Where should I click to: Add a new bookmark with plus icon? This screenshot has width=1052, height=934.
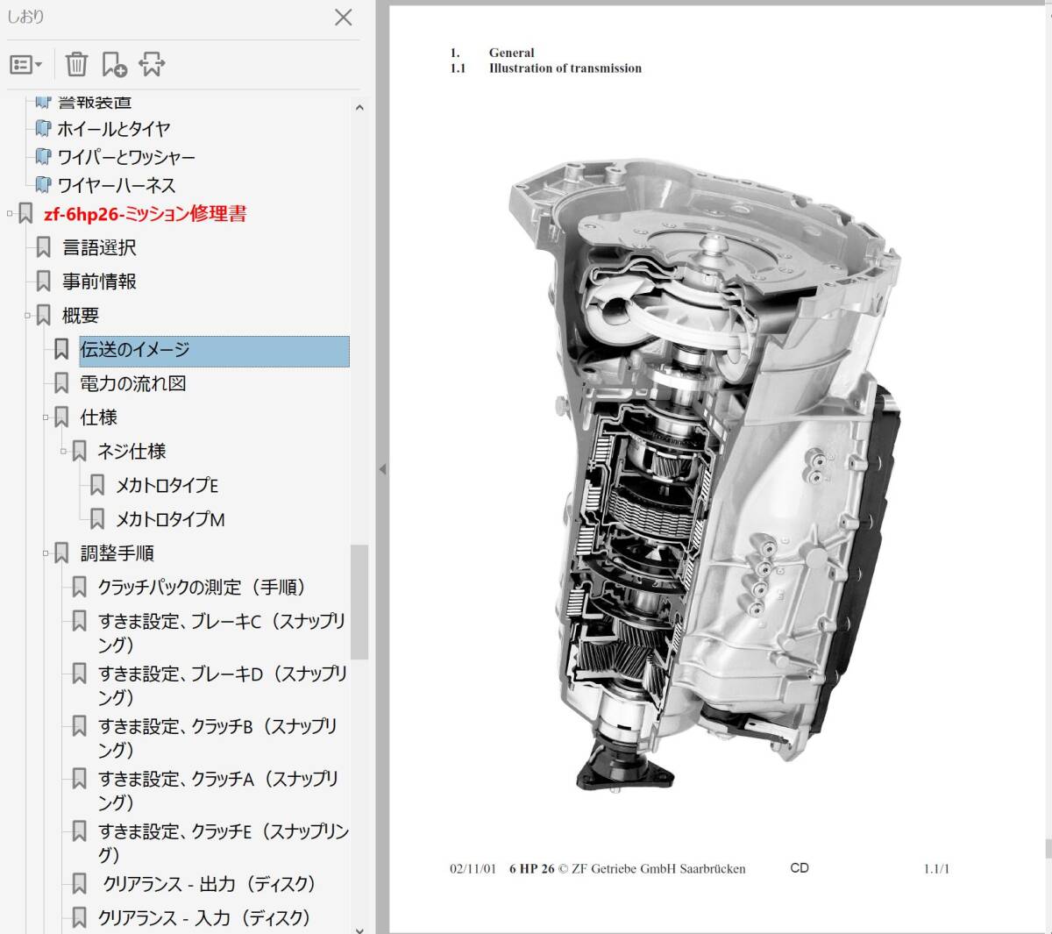(x=114, y=64)
